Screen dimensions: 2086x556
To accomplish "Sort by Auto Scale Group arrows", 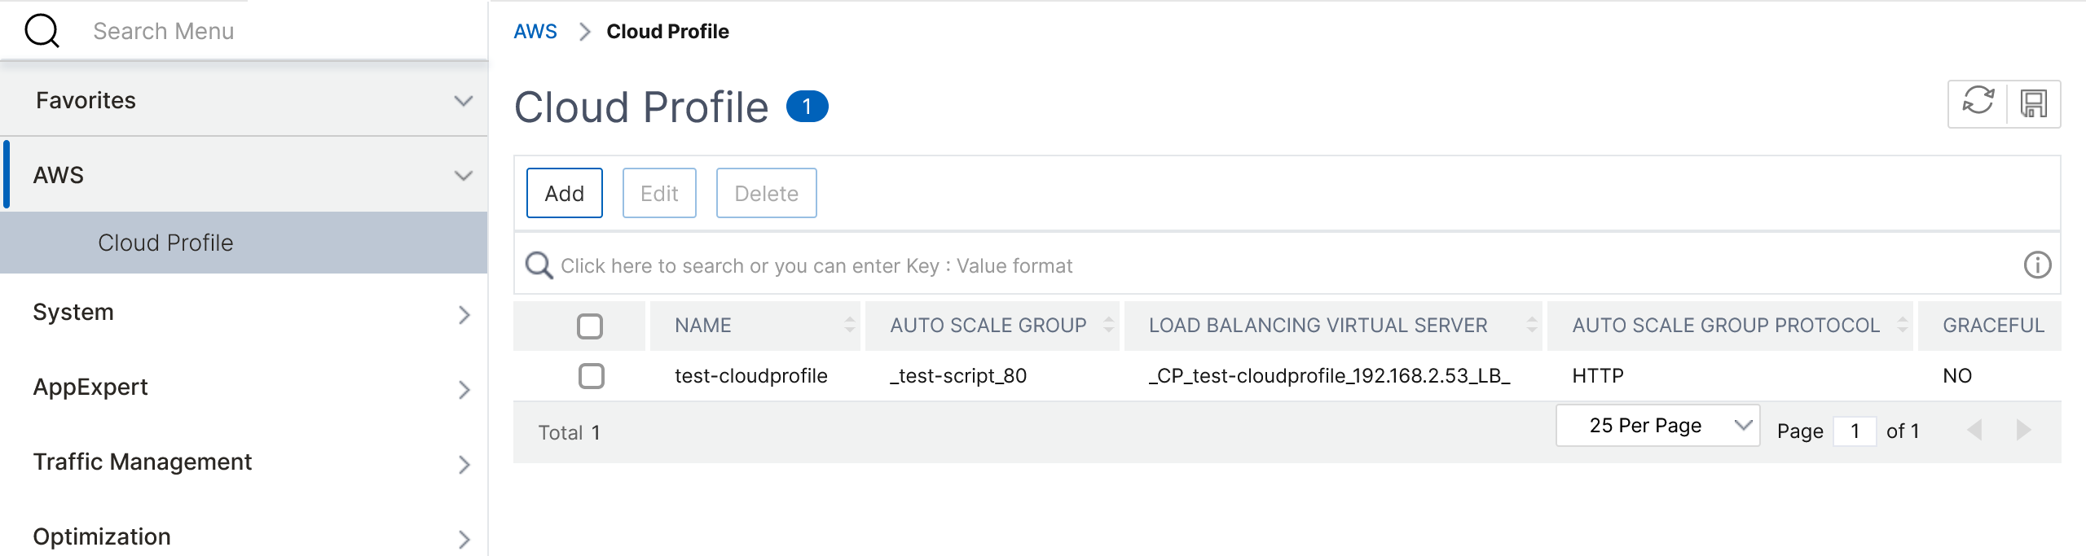I will (1109, 325).
